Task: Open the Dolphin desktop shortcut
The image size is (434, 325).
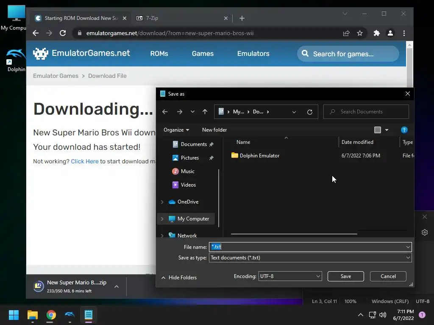Action: pos(16,60)
